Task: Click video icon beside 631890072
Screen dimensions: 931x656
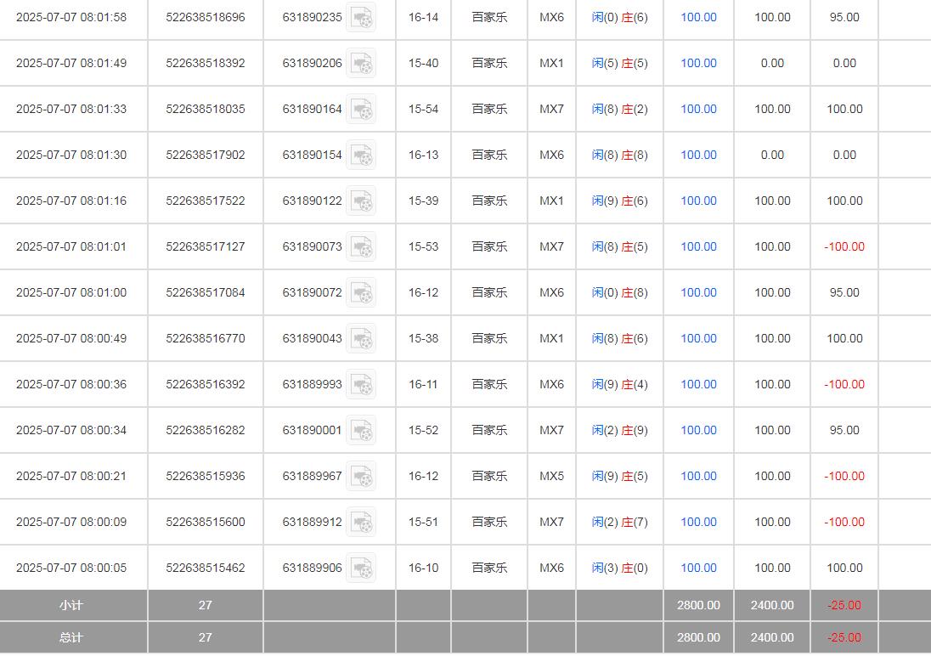Action: tap(361, 292)
